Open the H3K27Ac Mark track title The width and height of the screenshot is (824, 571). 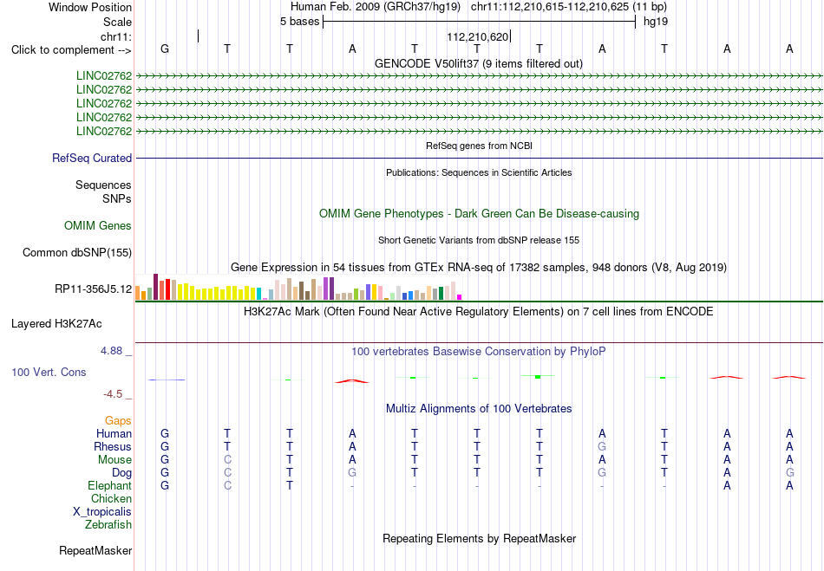point(479,312)
